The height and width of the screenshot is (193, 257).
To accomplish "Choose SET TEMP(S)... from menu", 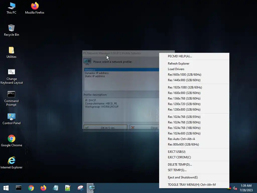I will tap(194, 170).
